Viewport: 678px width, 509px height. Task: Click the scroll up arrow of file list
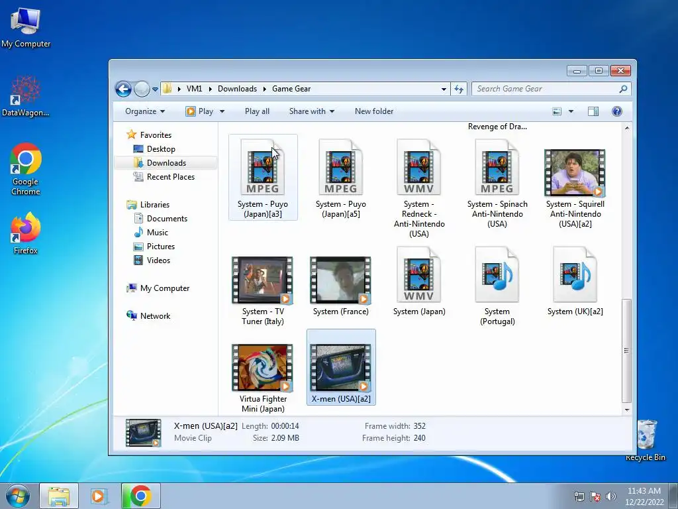[x=626, y=128]
